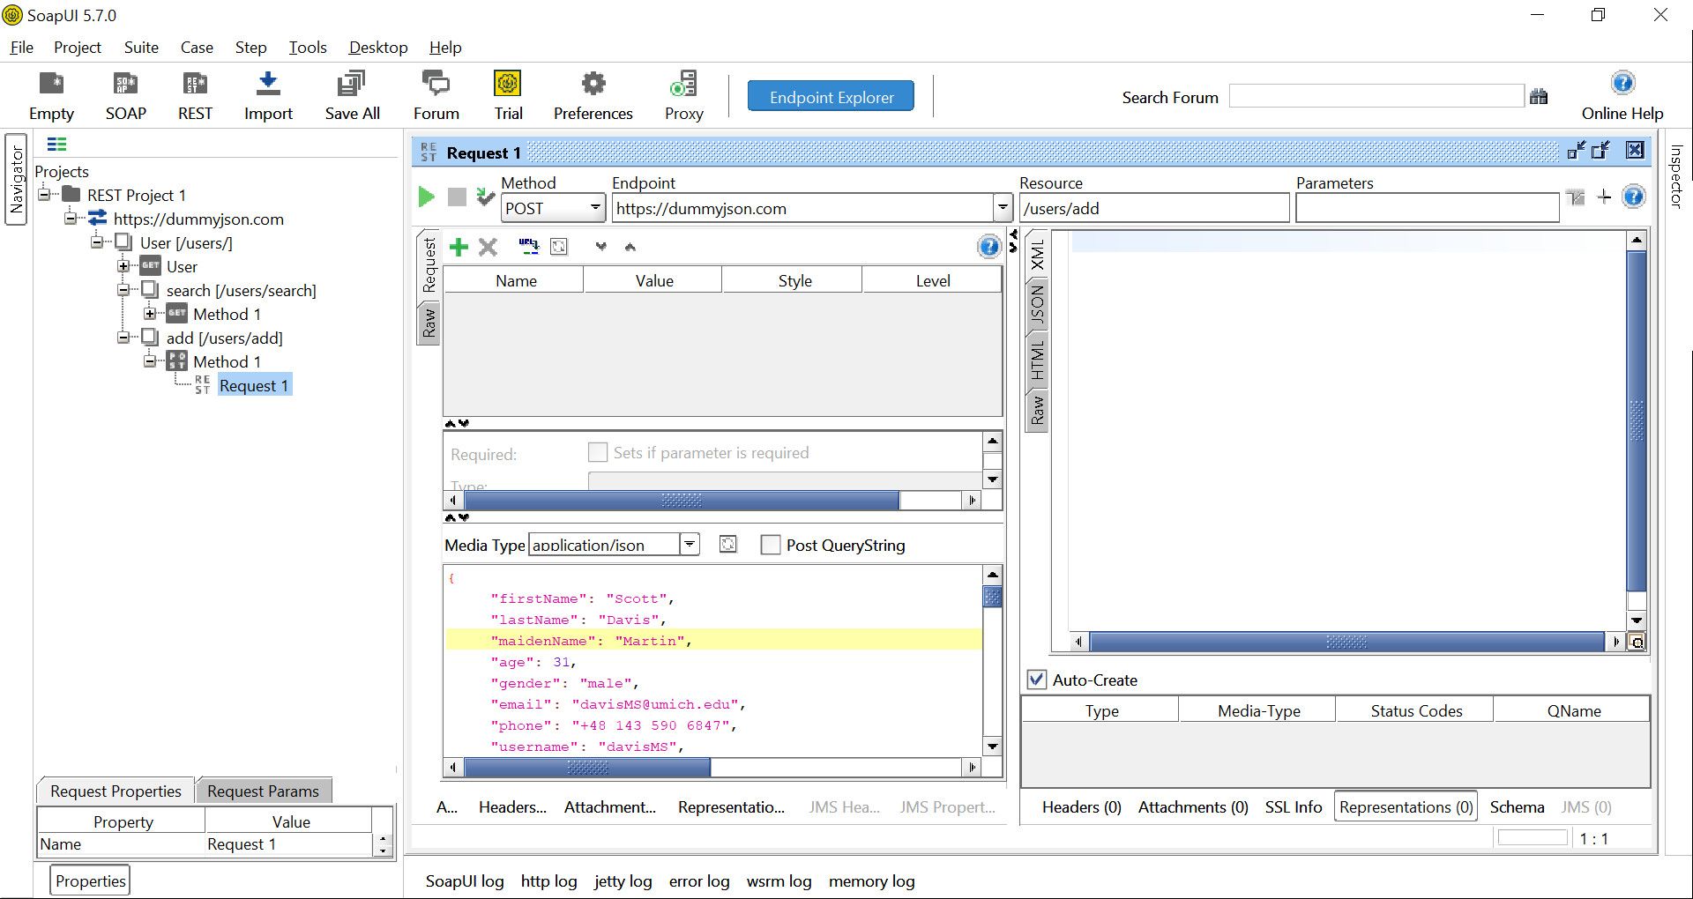1693x899 pixels.
Task: Click the Save All toolbar icon
Action: [351, 85]
